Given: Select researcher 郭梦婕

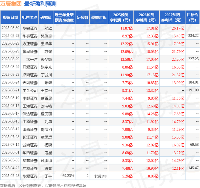Looking at the screenshot, I should tap(46, 59).
